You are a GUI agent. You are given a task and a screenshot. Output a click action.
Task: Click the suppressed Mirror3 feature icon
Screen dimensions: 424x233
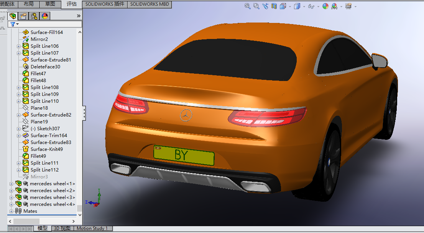(26, 176)
